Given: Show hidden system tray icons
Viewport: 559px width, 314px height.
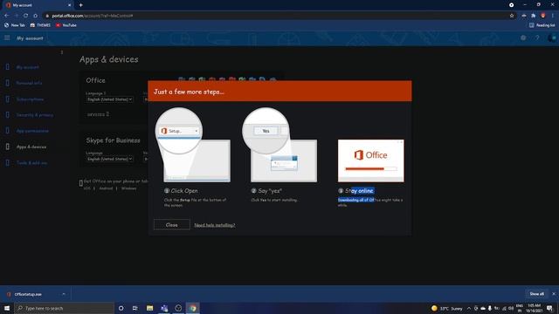Looking at the screenshot, I should pos(469,308).
